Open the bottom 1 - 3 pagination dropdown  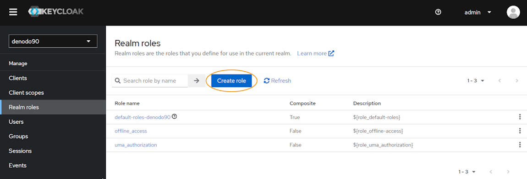click(467, 172)
